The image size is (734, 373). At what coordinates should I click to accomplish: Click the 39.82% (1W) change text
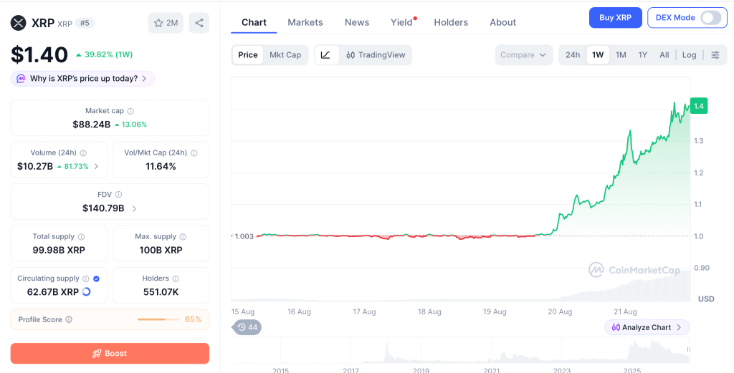109,54
